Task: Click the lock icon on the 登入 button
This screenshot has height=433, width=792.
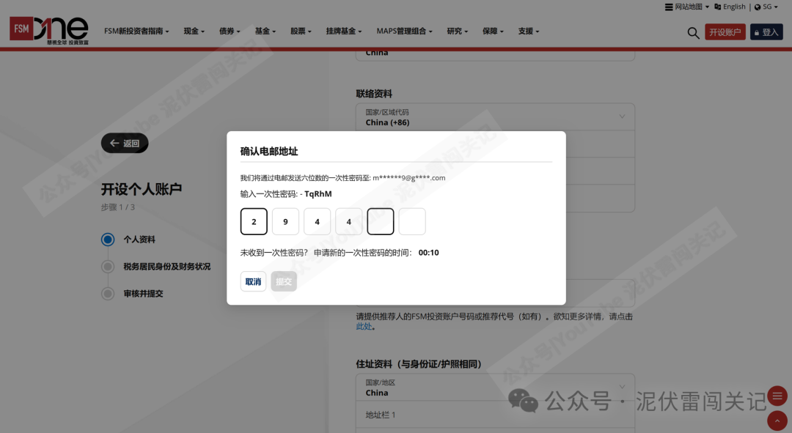Action: 758,32
